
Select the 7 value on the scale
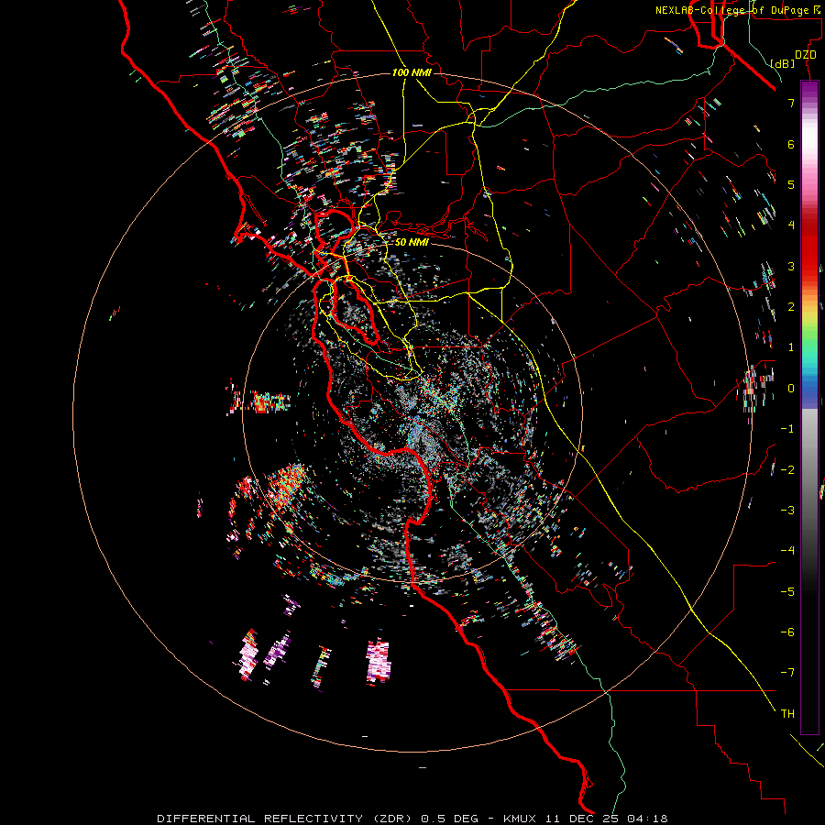[x=791, y=103]
